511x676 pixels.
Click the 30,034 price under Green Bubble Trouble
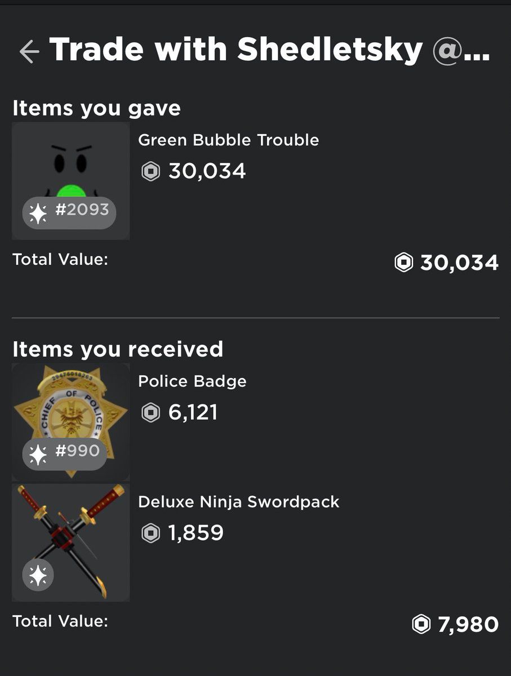[207, 171]
